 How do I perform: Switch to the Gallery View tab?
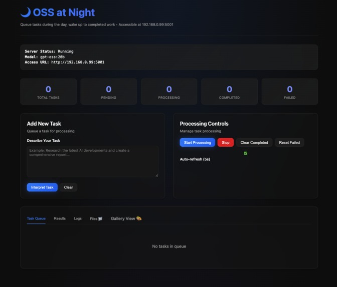click(x=126, y=218)
